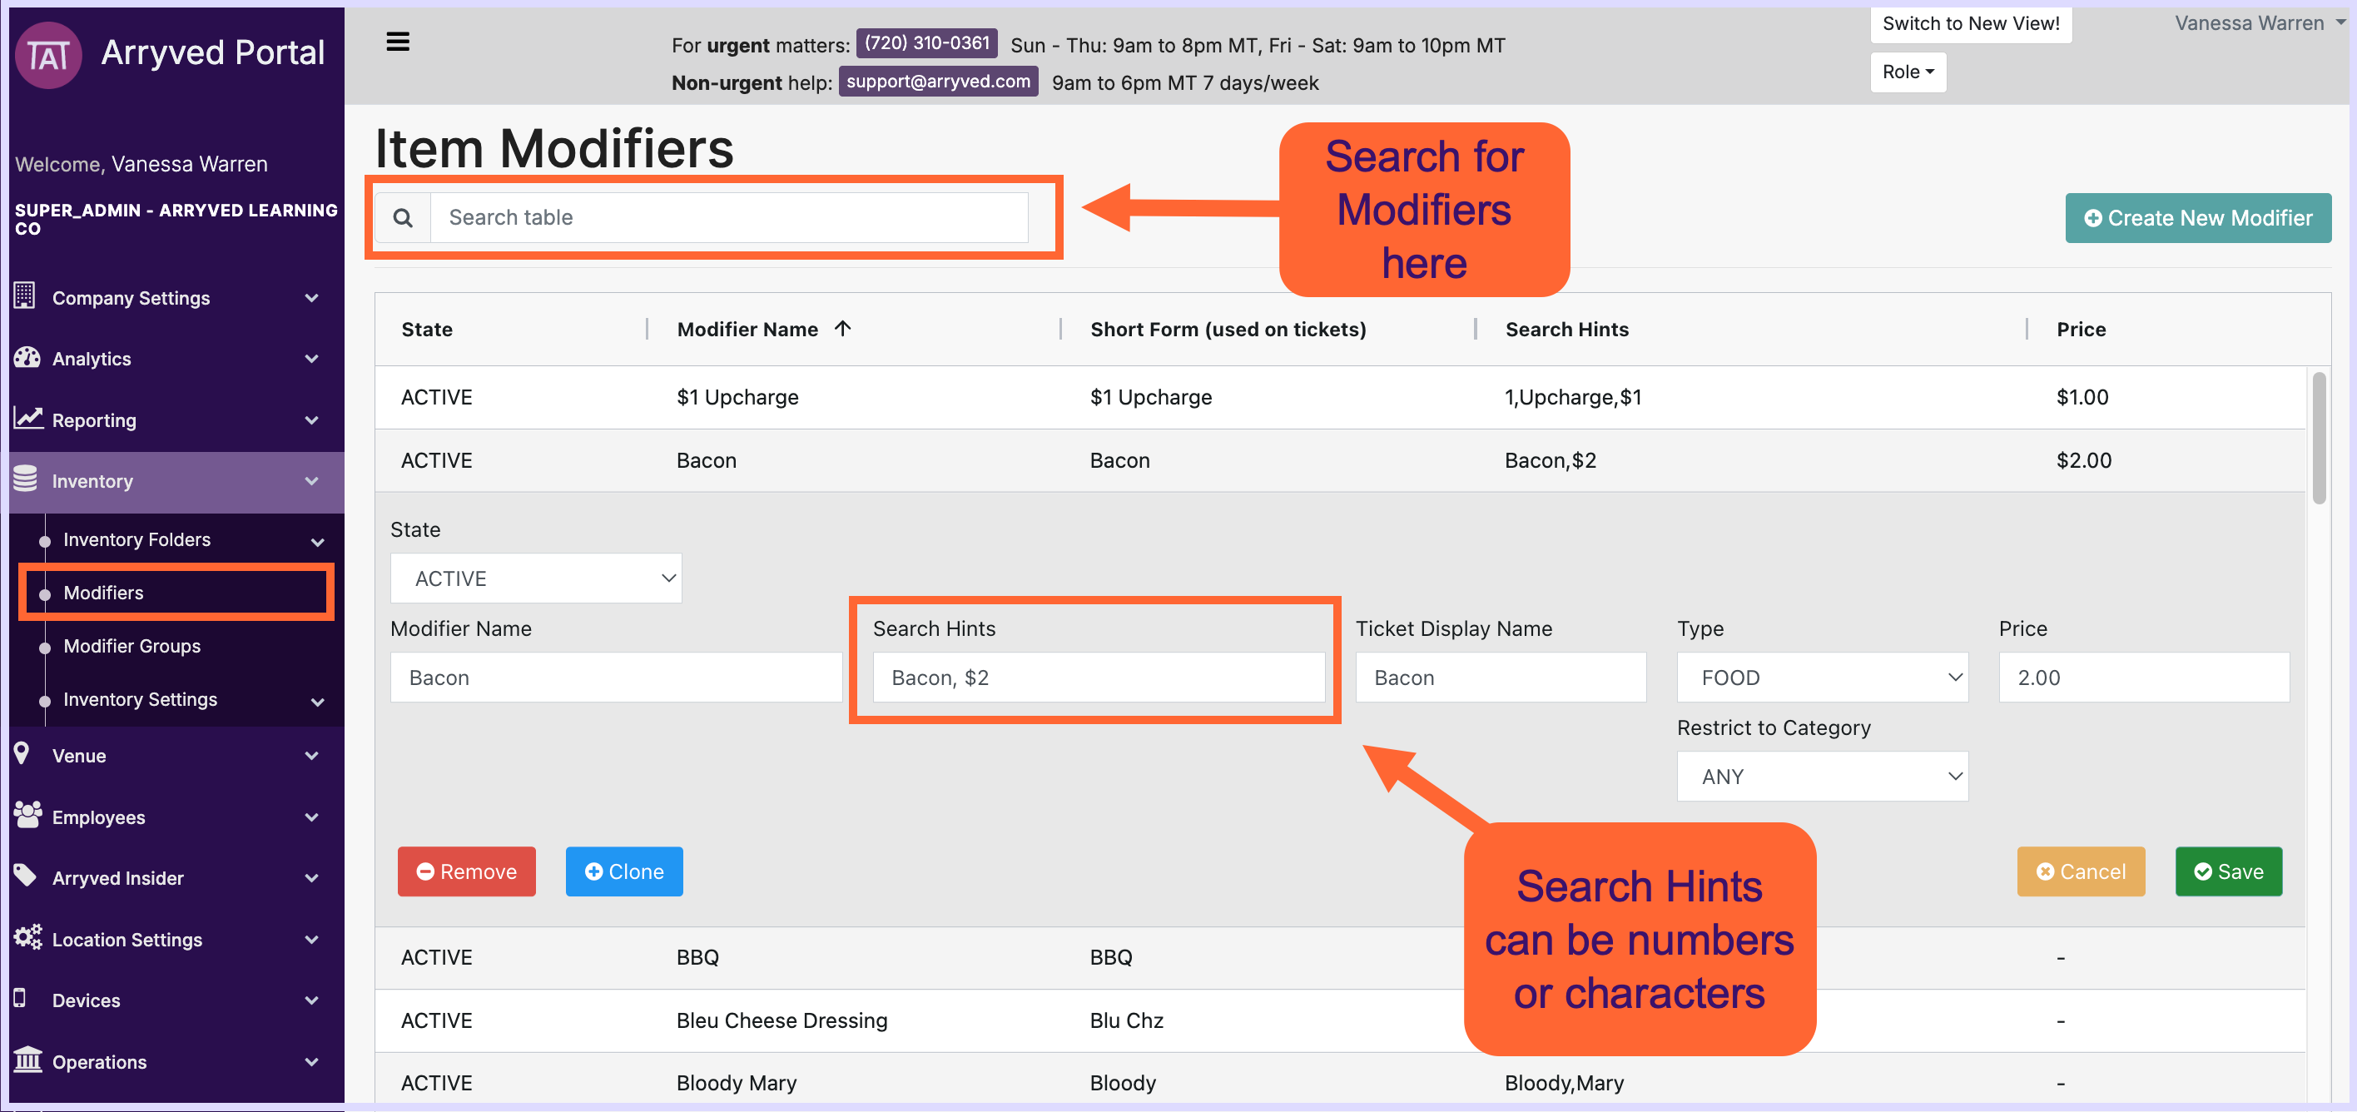Expand Inventory Folders submenu
This screenshot has height=1112, width=2357.
pos(317,542)
